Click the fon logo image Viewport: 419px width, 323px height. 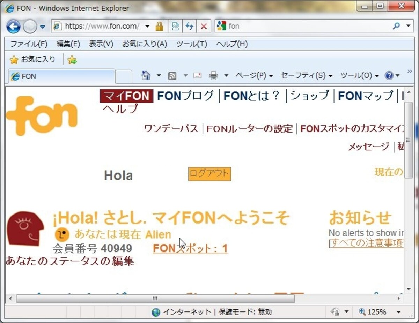click(42, 116)
